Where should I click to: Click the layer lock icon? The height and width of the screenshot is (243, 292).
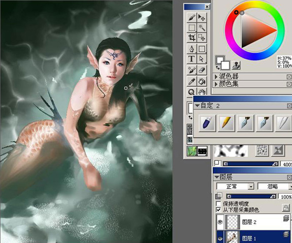tap(286, 208)
